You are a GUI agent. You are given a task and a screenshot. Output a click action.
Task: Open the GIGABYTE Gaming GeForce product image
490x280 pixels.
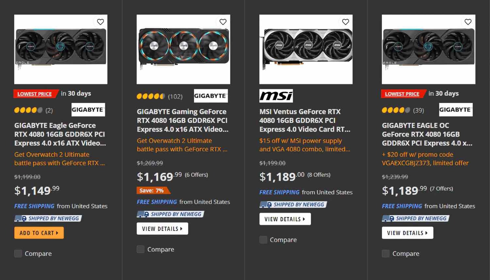(183, 49)
